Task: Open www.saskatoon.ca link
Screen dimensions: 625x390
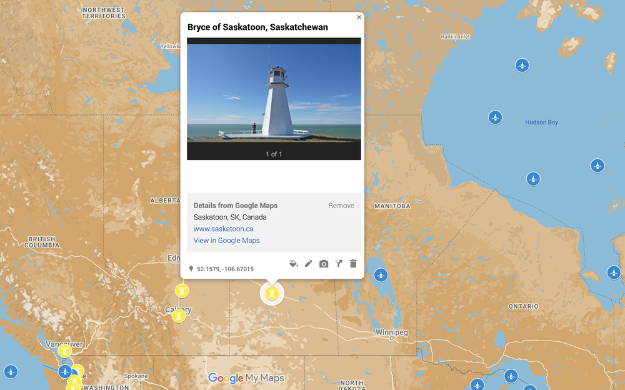Action: click(x=223, y=229)
